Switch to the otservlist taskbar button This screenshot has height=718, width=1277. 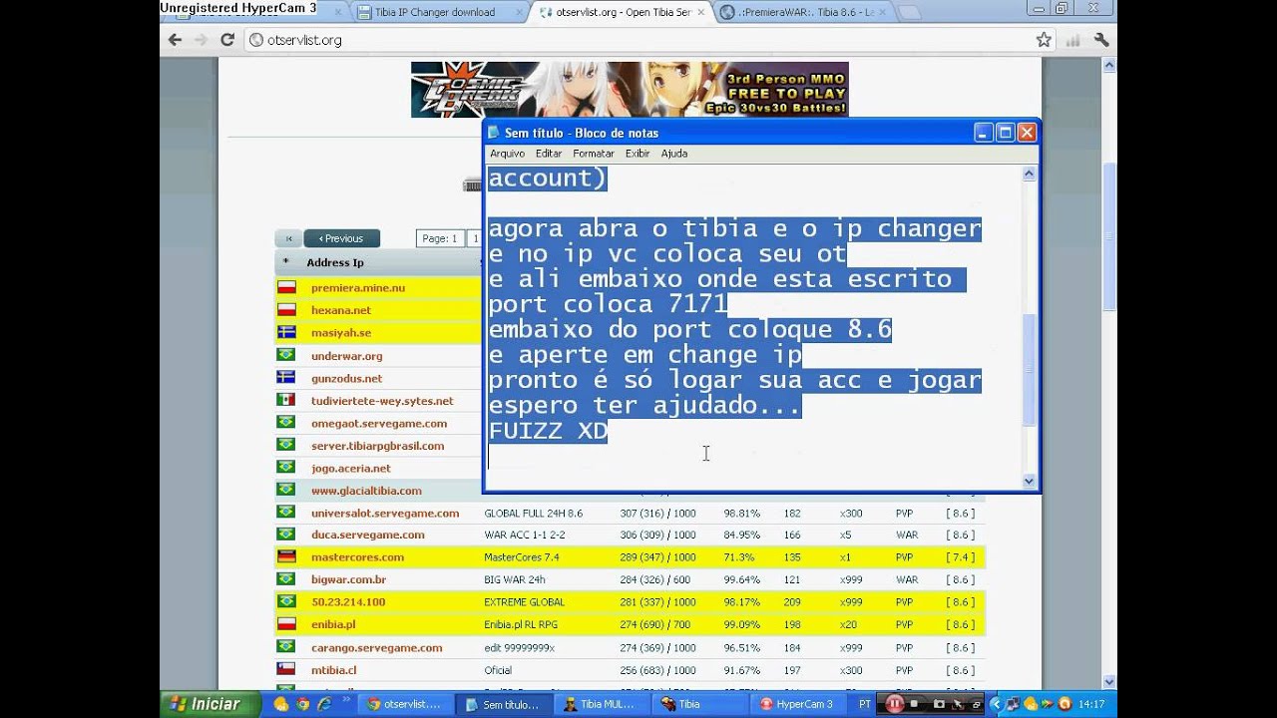404,704
